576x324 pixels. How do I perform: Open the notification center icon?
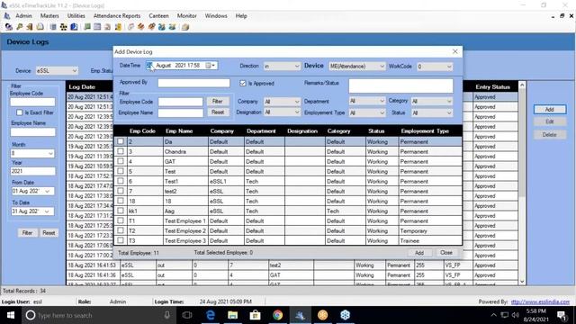562,315
